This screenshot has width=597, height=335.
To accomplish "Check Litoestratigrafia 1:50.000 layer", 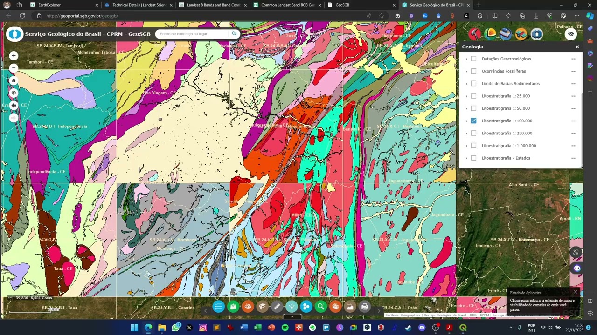I will 473,108.
